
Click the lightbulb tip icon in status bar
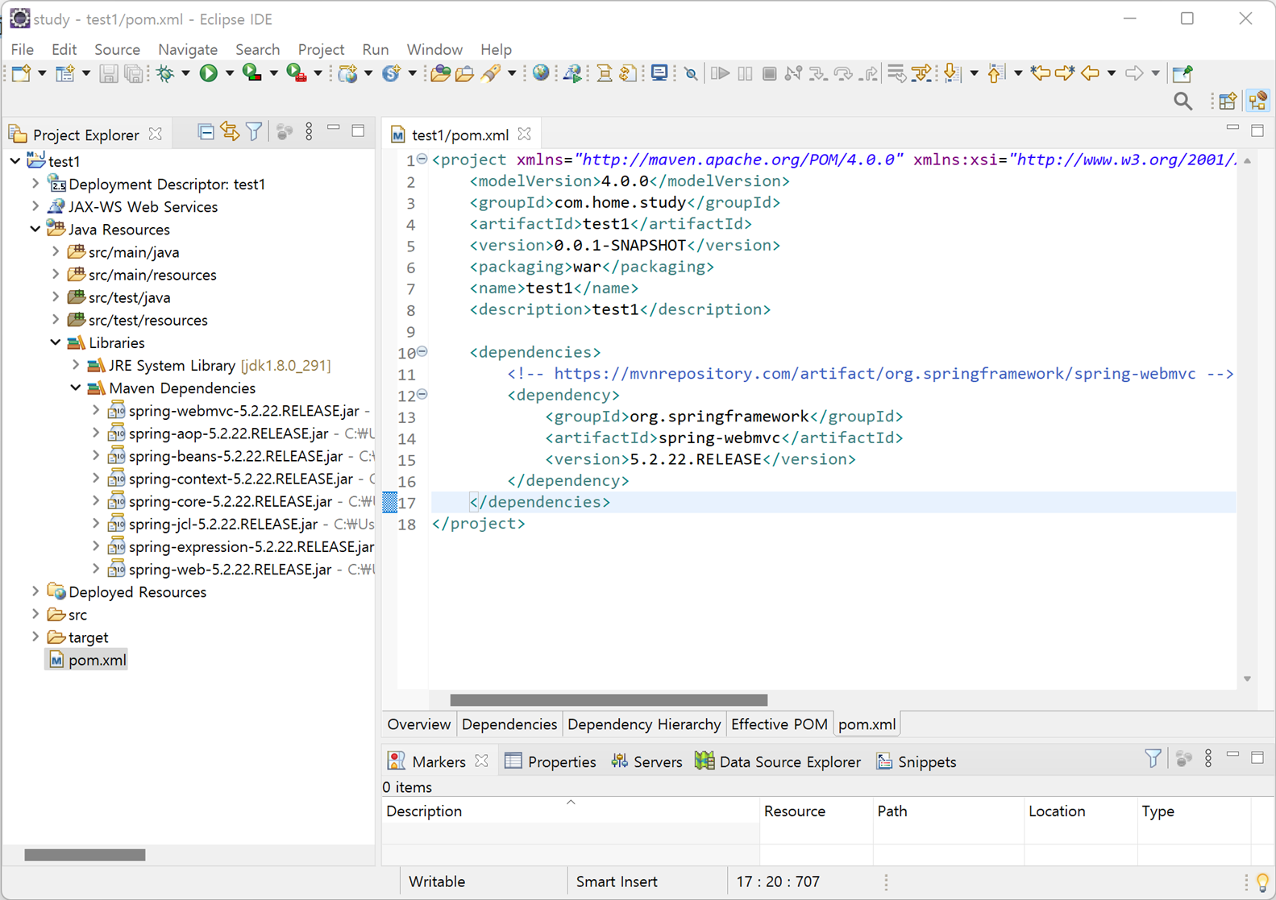point(1262,882)
